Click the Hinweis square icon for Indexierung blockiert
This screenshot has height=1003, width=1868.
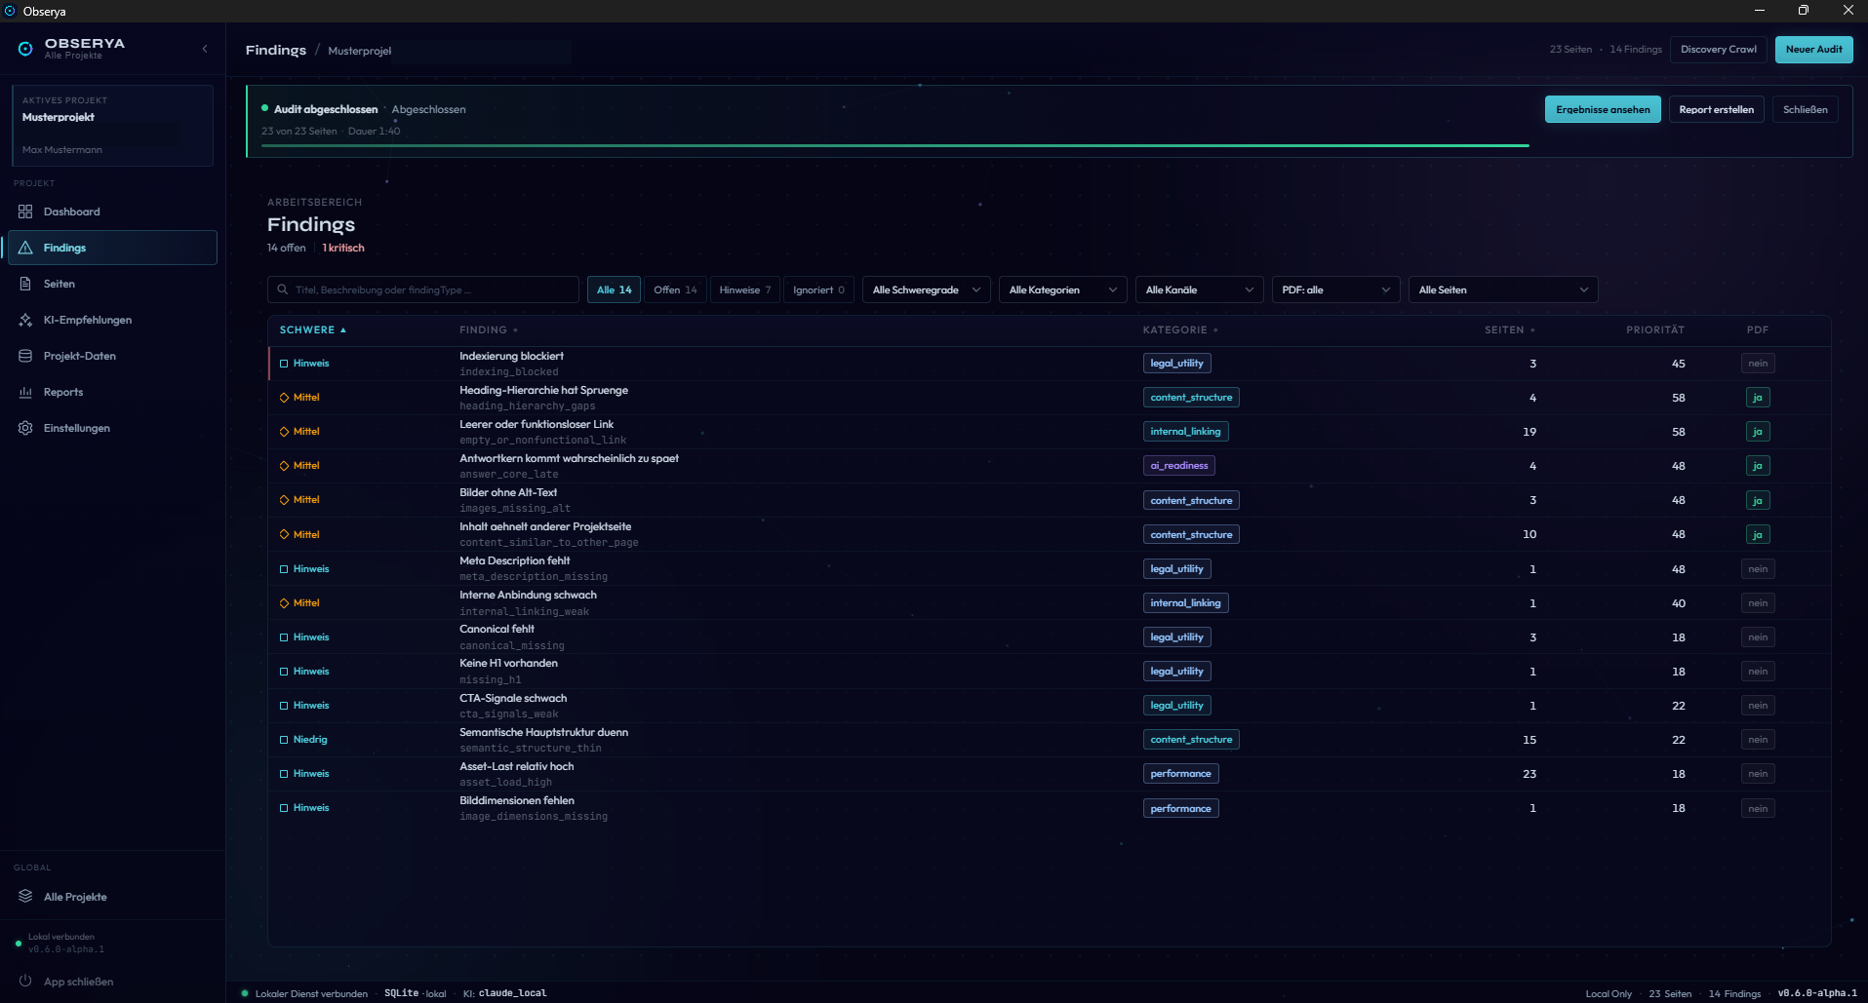[285, 364]
